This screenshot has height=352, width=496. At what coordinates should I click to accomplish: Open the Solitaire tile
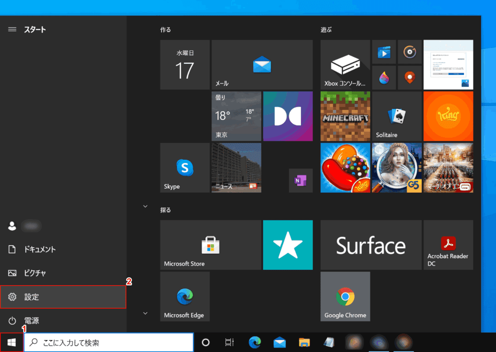[x=397, y=116]
